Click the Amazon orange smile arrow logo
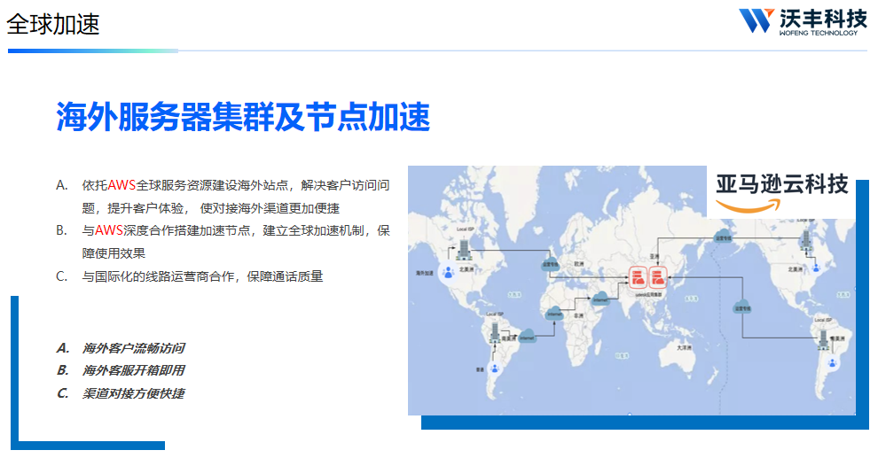This screenshot has width=878, height=458. 749,205
